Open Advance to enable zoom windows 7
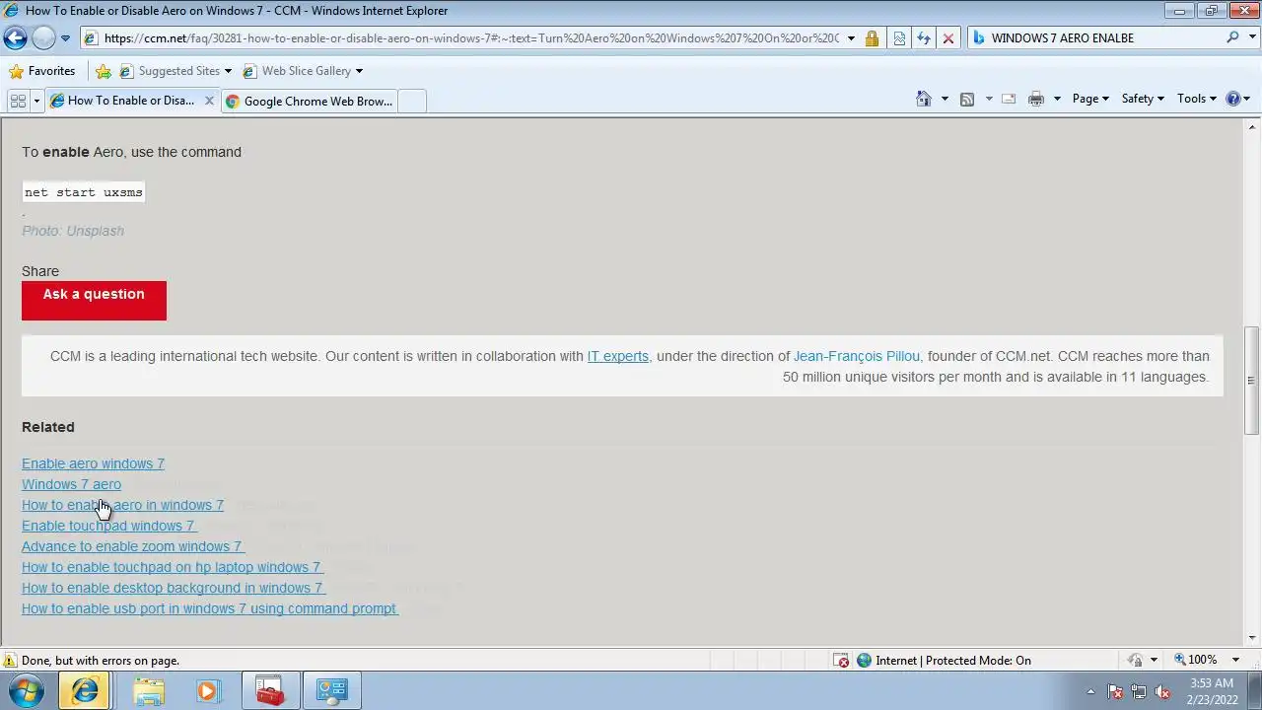 point(131,546)
